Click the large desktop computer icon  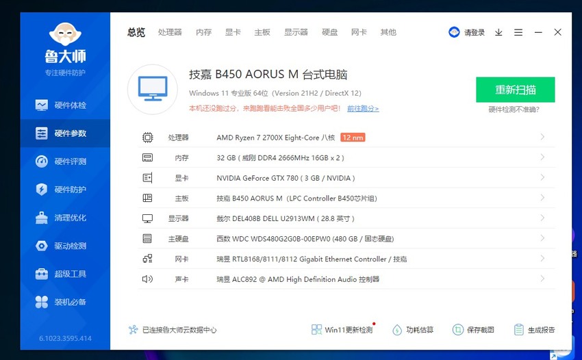(x=153, y=89)
